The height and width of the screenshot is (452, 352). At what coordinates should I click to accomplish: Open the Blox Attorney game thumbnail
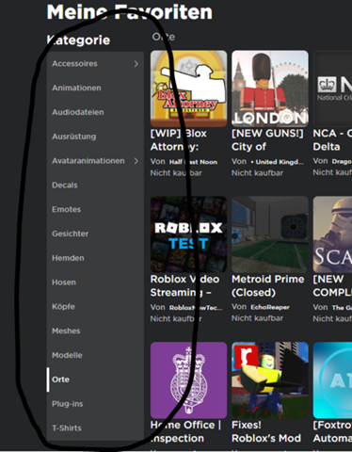tap(188, 89)
